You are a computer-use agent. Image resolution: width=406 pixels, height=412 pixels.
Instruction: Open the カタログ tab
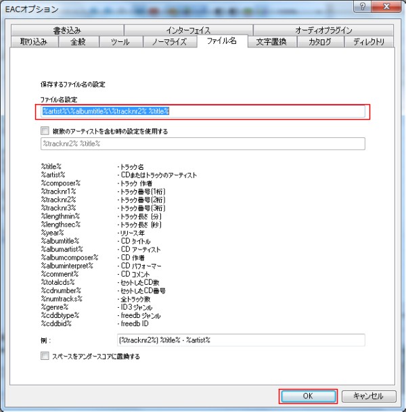pyautogui.click(x=319, y=42)
